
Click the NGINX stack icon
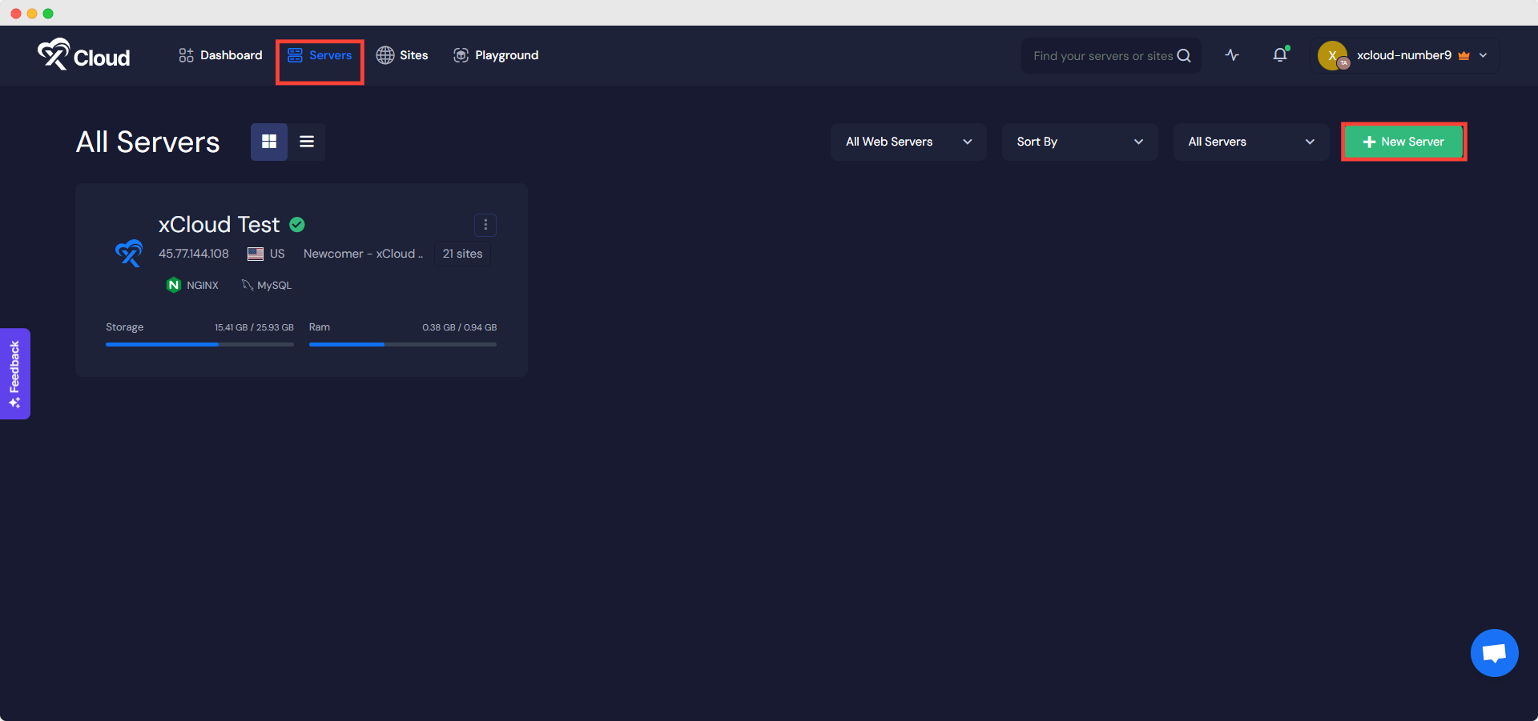click(x=173, y=285)
